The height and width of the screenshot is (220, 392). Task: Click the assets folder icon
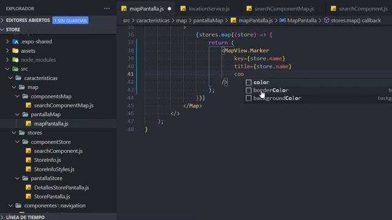click(15, 51)
